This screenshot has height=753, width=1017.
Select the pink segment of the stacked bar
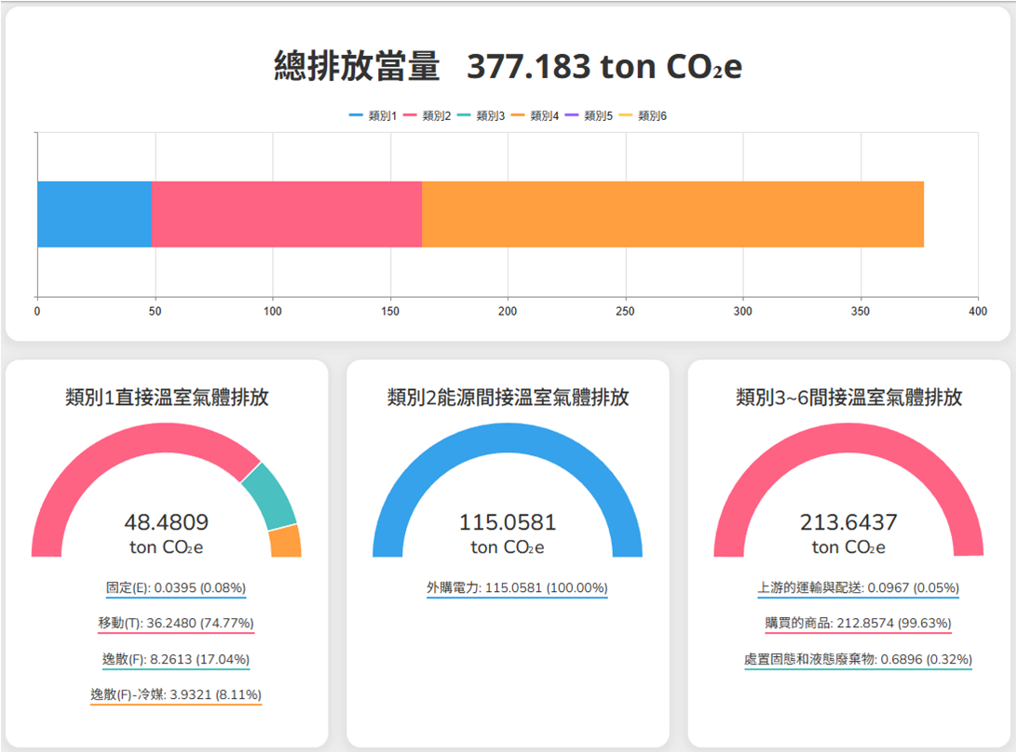coord(286,214)
